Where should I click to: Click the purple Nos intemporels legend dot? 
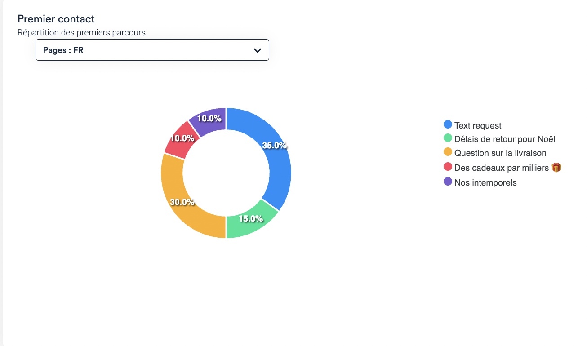pos(448,182)
